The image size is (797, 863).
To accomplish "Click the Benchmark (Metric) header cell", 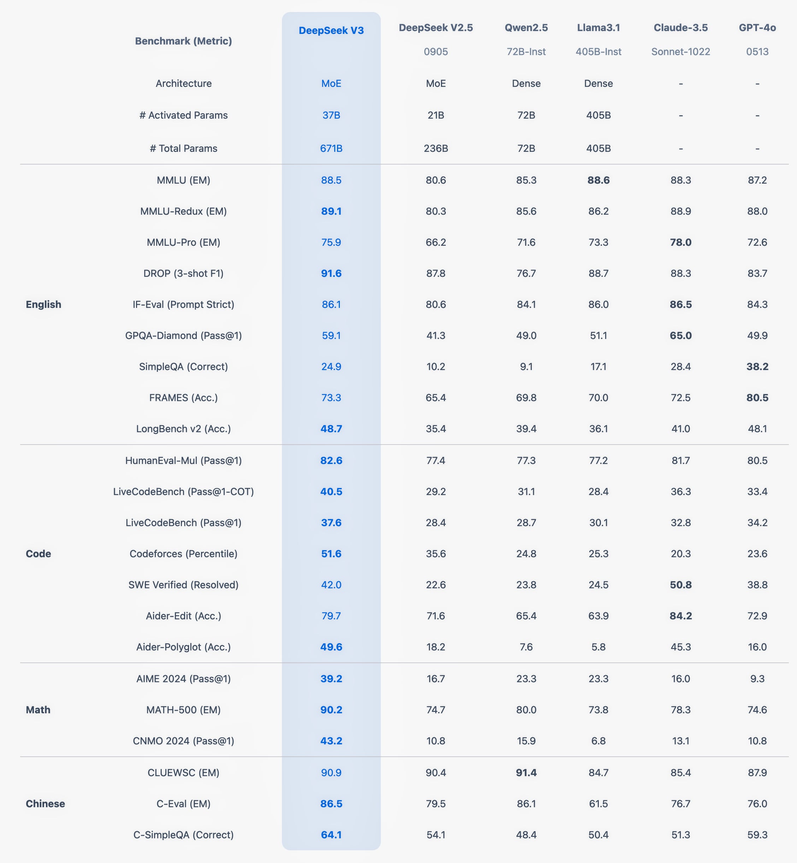I will tap(183, 41).
